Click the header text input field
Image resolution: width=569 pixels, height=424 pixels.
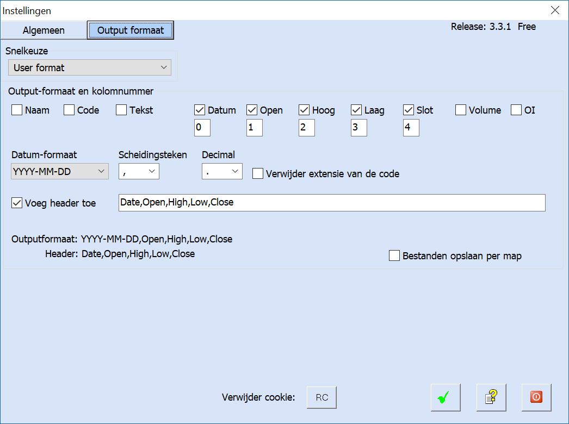pyautogui.click(x=332, y=203)
